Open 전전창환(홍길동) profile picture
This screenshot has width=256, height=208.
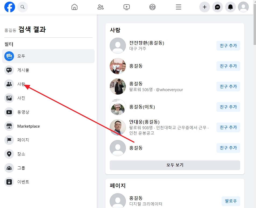[118, 46]
